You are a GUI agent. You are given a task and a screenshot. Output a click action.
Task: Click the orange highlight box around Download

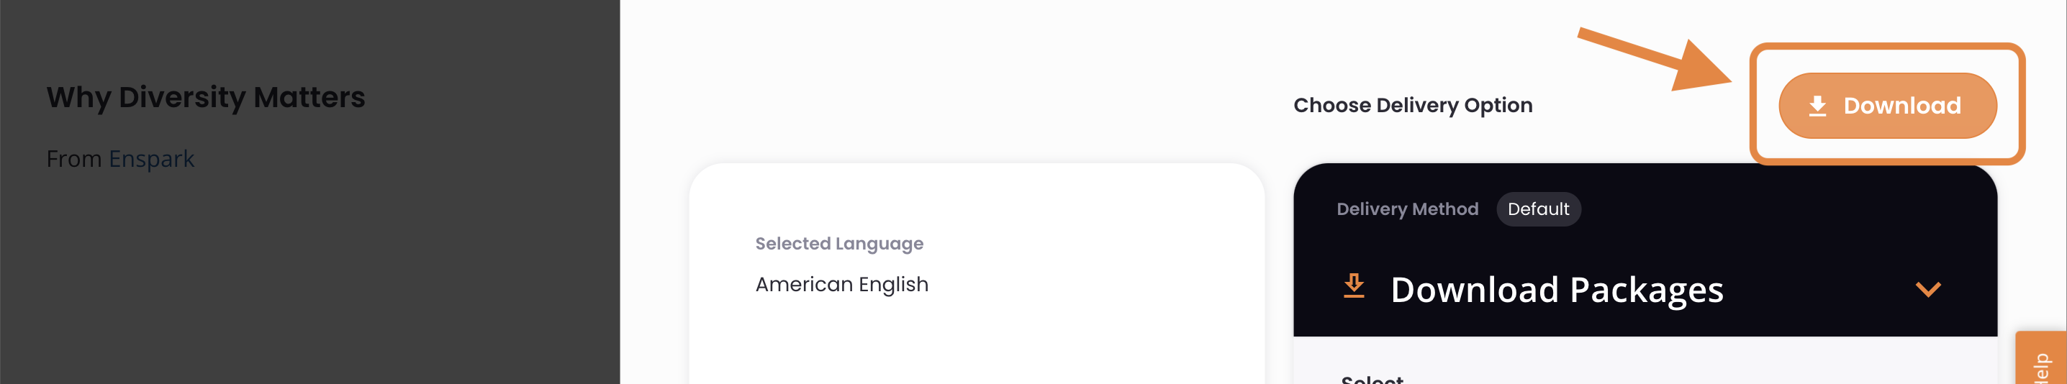[x=1887, y=104]
